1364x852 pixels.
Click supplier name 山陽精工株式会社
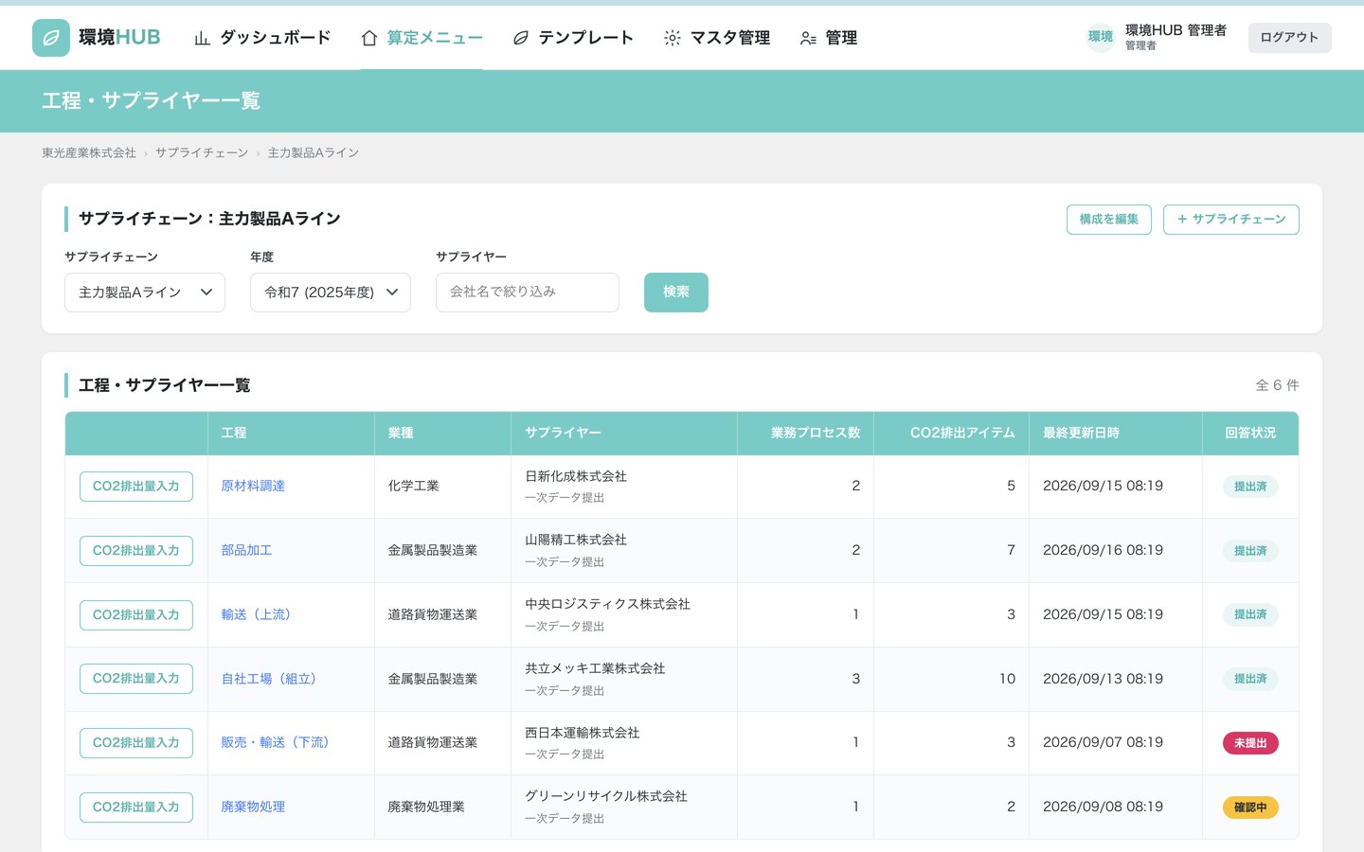coord(576,540)
